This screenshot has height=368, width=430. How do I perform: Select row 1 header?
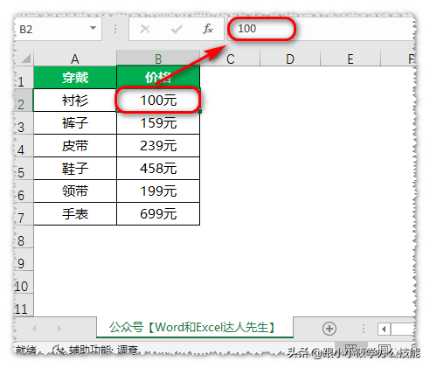24,78
